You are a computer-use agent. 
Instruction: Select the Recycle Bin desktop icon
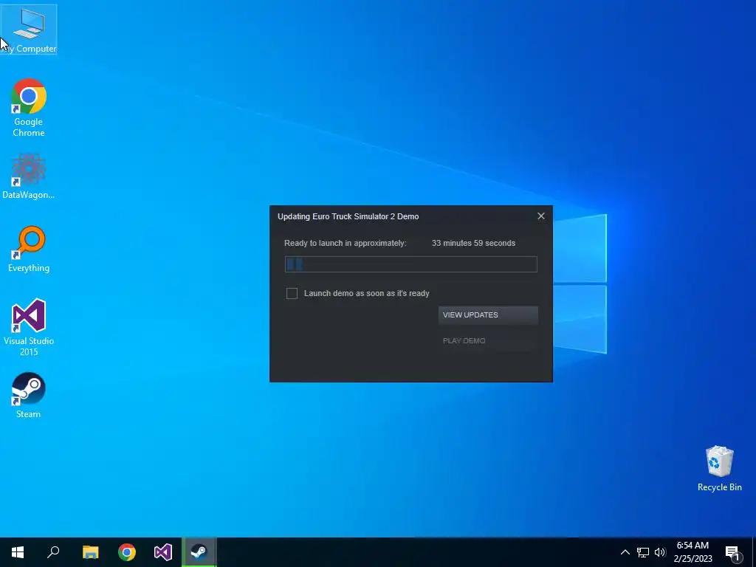click(x=719, y=469)
